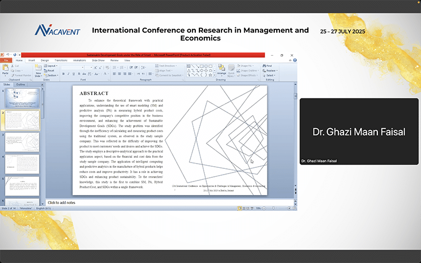Select slide 3 thumbnail in Slides pane

pos(22,142)
